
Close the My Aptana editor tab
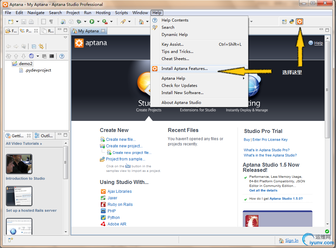103,31
